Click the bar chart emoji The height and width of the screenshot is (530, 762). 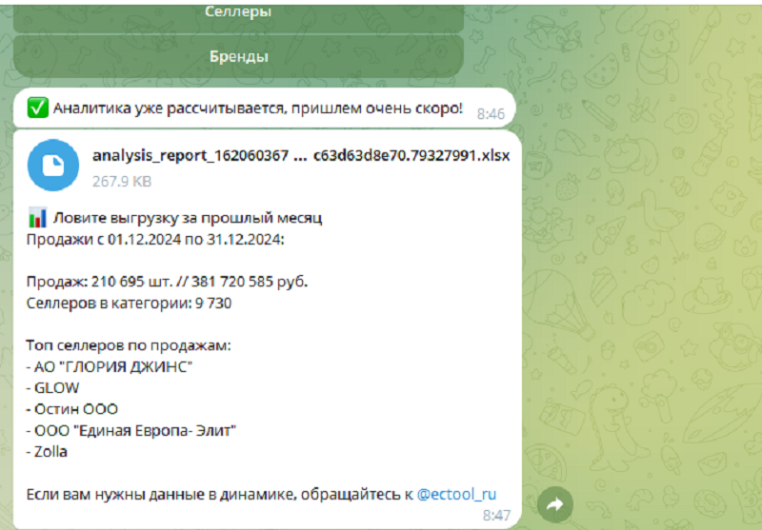click(x=38, y=218)
